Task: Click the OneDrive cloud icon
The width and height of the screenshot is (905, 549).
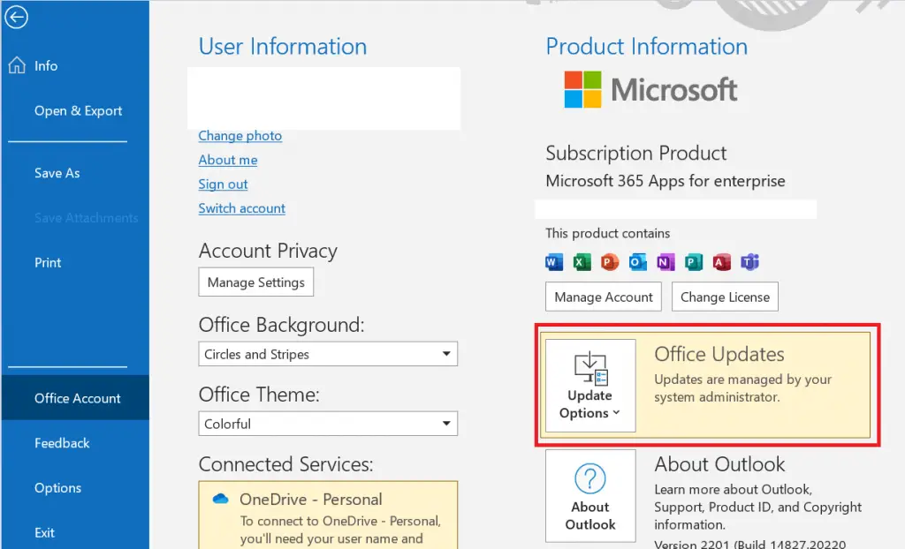Action: click(x=220, y=499)
